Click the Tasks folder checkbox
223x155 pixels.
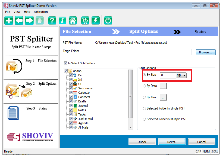point(71,114)
